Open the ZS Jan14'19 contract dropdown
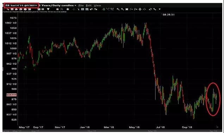This screenshot has height=133, width=224. pyautogui.click(x=21, y=5)
